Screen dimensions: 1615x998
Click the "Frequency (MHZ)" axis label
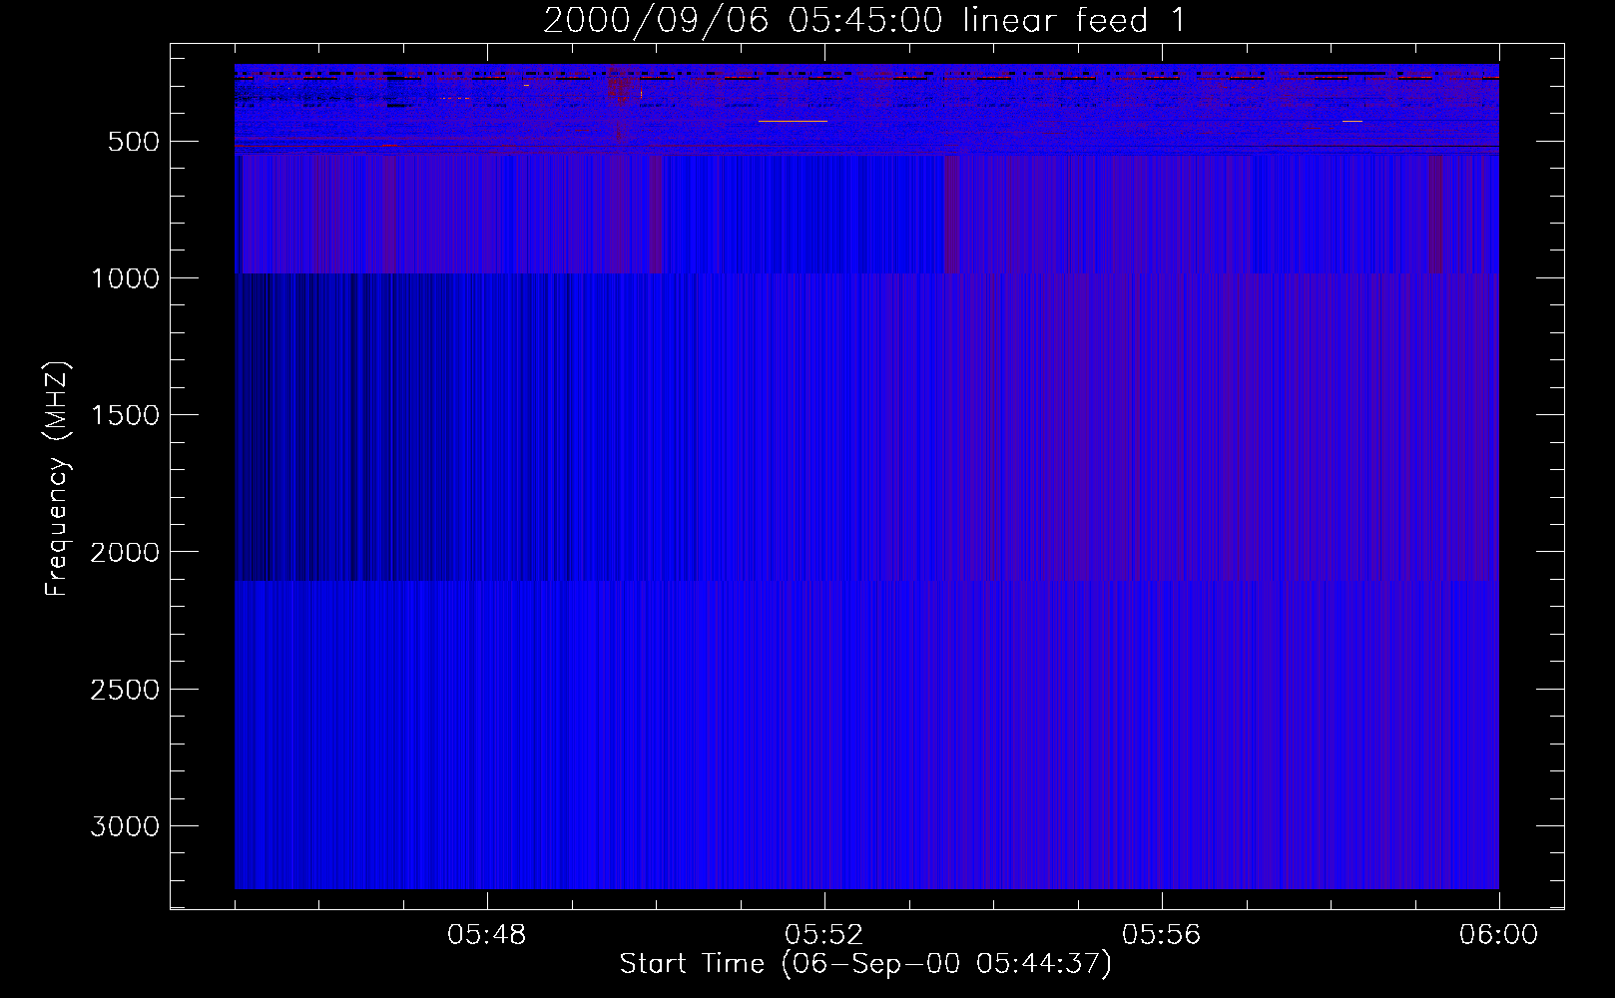click(x=57, y=478)
